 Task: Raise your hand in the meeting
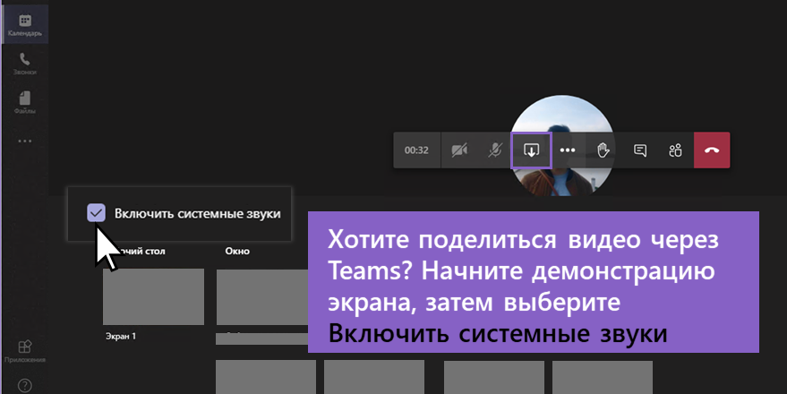[x=603, y=150]
